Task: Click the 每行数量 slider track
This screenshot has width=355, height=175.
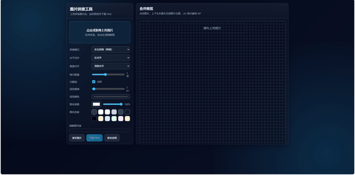Action: point(108,74)
